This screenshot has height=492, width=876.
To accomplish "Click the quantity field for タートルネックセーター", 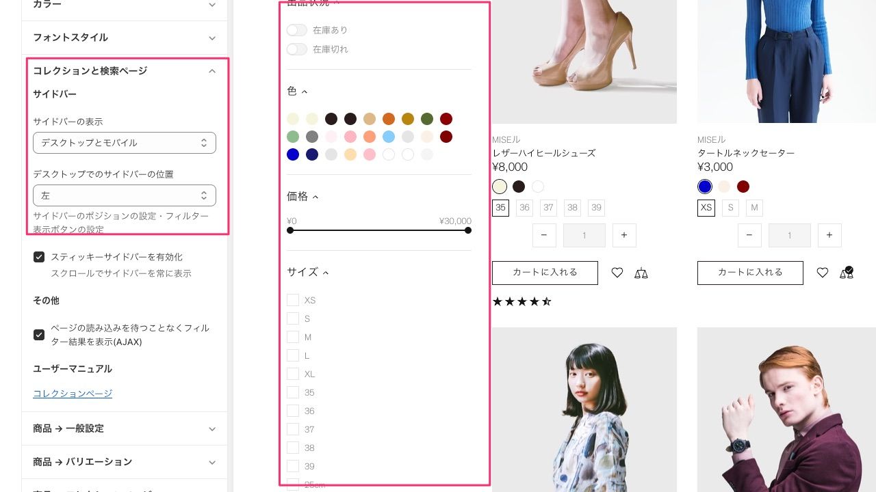I will pos(789,235).
